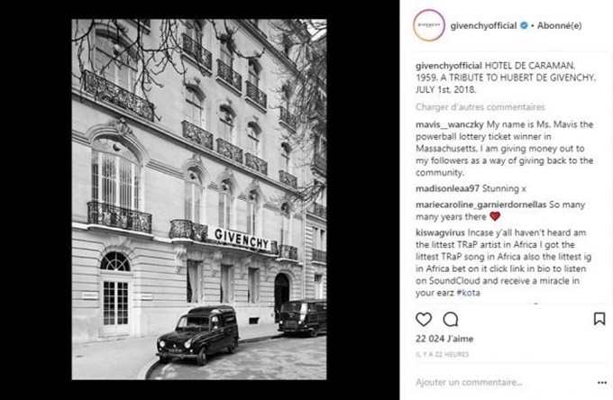Follow the #kota hashtag link
The image size is (613, 400).
pos(468,293)
